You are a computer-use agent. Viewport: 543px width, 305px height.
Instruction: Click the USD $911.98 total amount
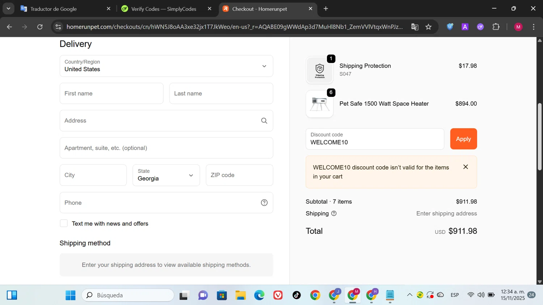point(456,231)
